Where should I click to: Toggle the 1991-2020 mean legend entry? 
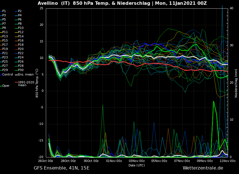click(26, 84)
